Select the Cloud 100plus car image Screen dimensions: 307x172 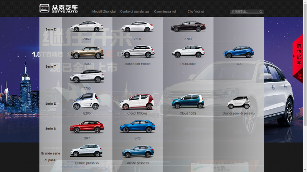(x=137, y=102)
